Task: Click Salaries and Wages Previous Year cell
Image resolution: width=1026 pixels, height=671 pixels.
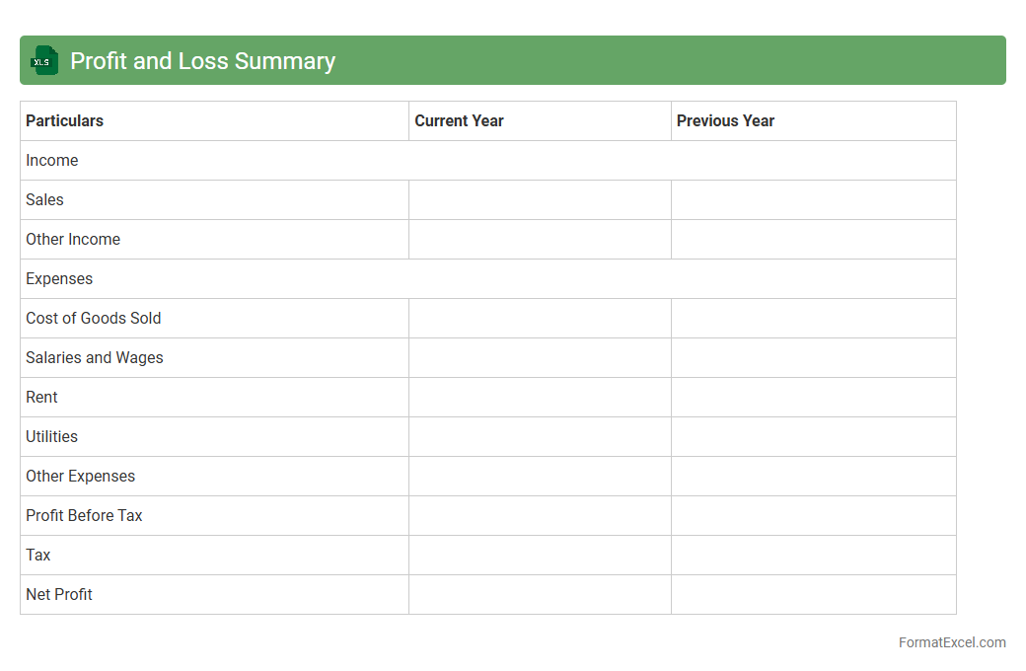Action: tap(813, 357)
